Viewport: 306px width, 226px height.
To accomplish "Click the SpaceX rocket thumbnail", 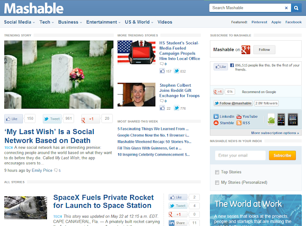I will [x=25, y=208].
